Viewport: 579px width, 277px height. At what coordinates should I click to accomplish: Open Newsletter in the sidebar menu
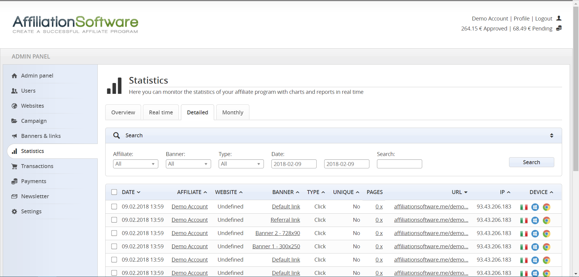pyautogui.click(x=35, y=196)
